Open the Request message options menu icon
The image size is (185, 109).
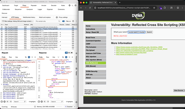35,57
